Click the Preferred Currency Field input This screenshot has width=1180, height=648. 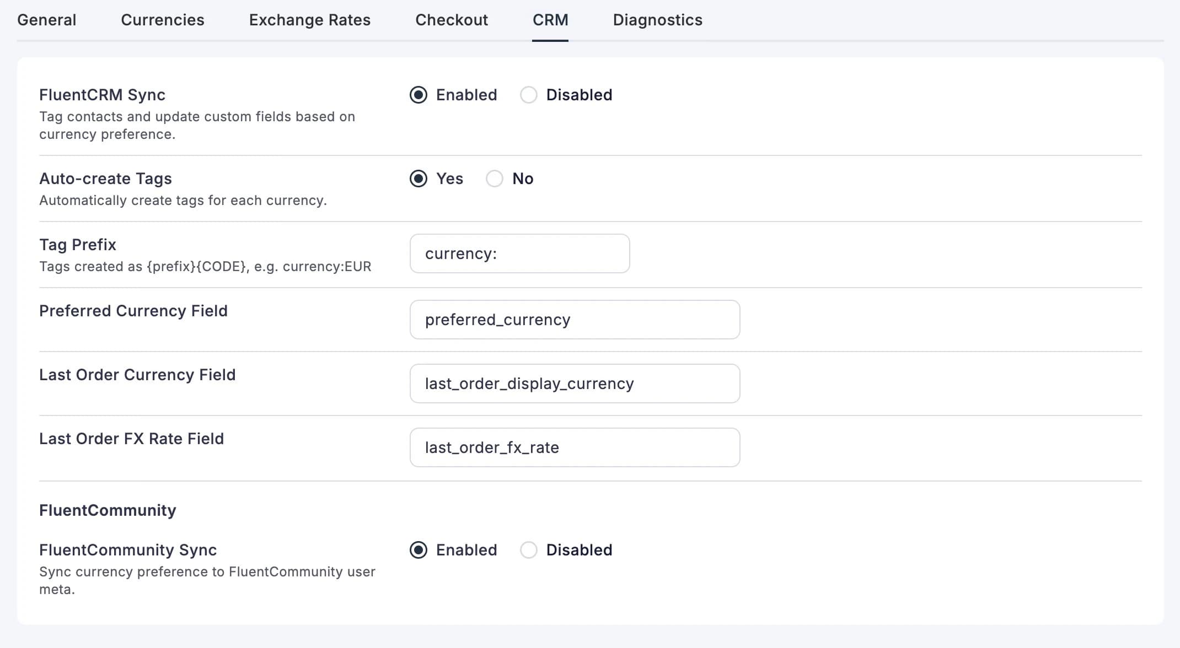pyautogui.click(x=575, y=320)
